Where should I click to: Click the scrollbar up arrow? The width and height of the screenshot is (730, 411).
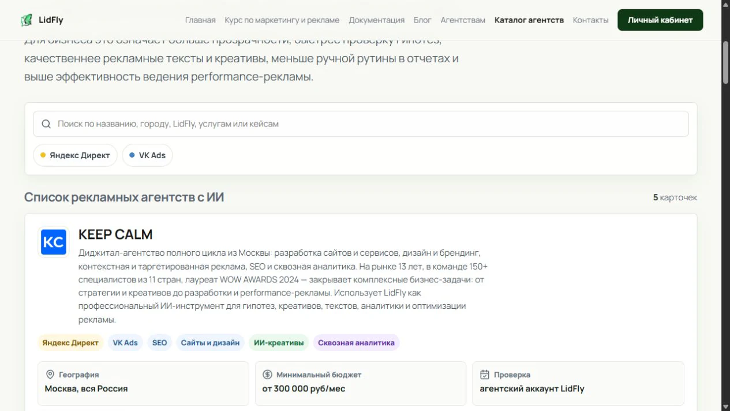pyautogui.click(x=725, y=5)
